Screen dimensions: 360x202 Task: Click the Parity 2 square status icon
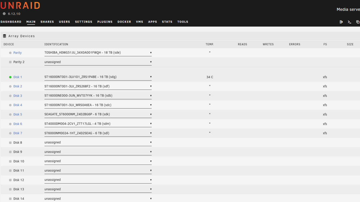pyautogui.click(x=10, y=62)
